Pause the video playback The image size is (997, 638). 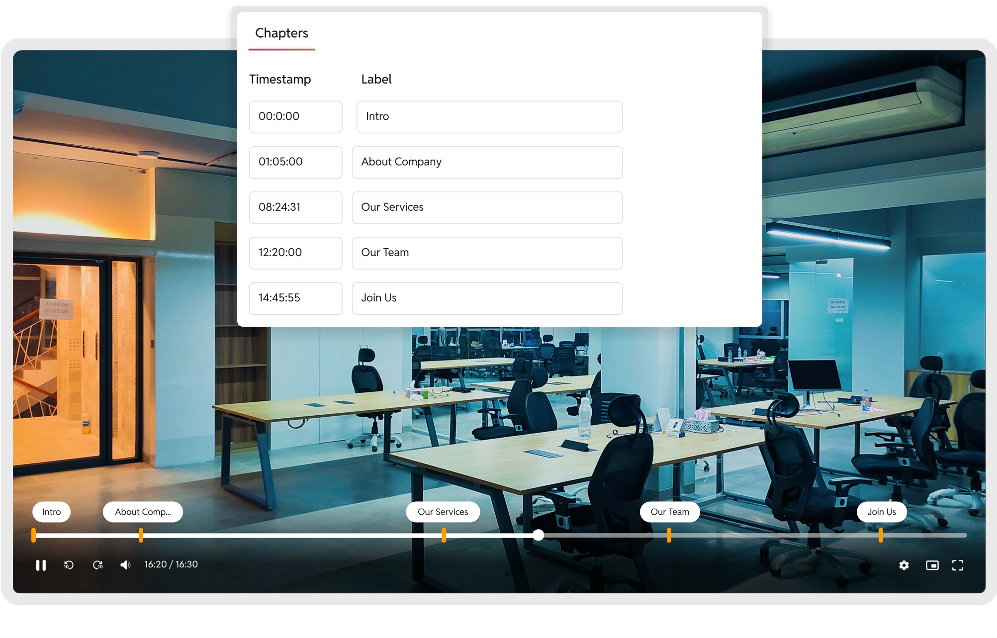pyautogui.click(x=41, y=565)
